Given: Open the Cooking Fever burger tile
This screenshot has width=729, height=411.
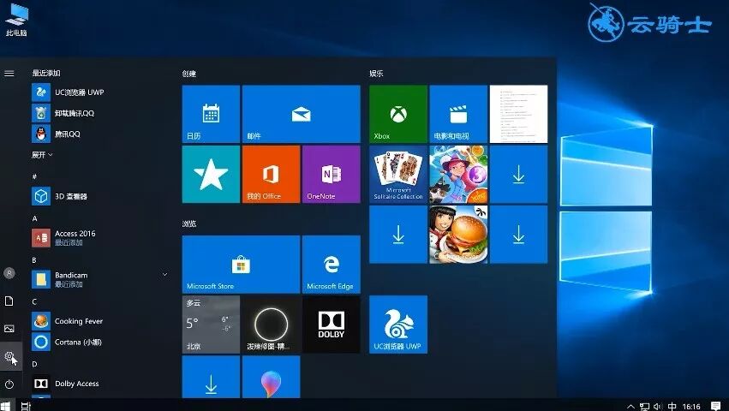Looking at the screenshot, I should click(x=458, y=235).
